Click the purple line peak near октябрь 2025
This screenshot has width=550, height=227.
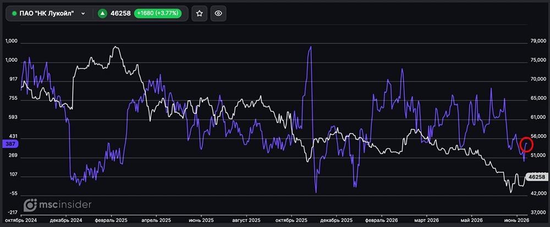[310, 47]
